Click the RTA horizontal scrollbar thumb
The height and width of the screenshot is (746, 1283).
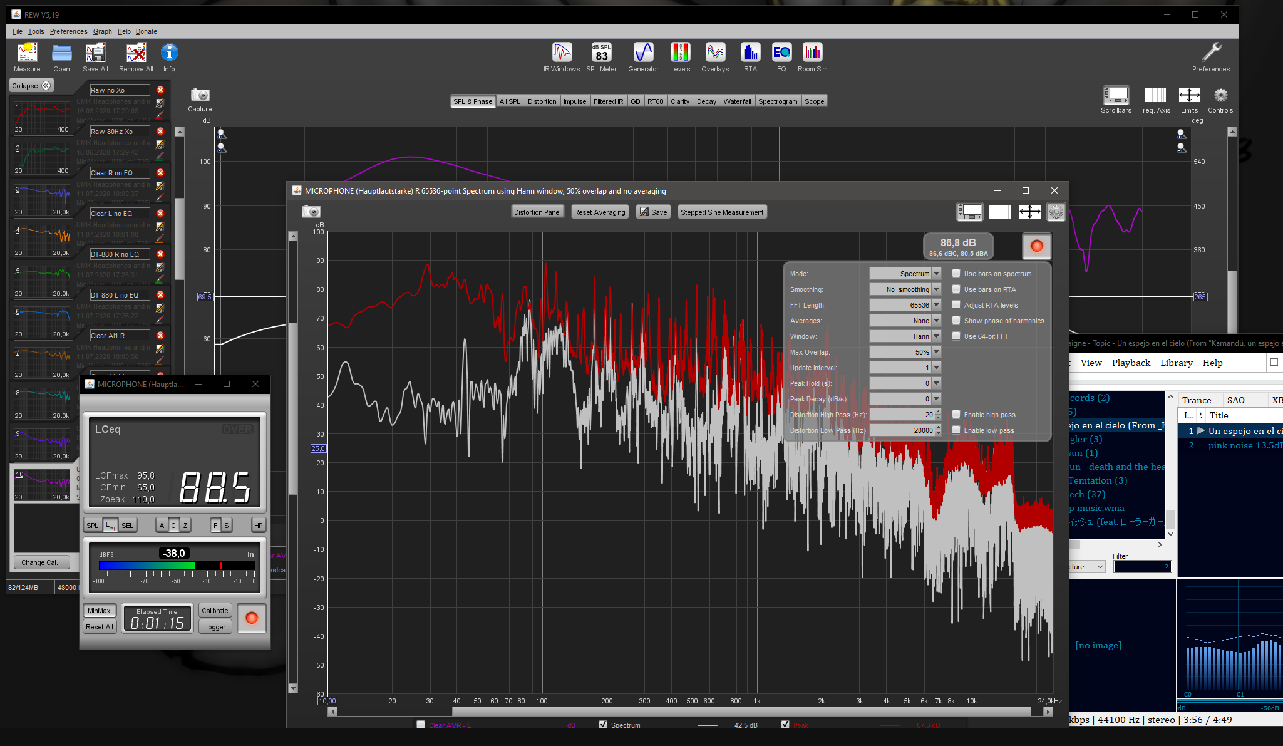(741, 712)
